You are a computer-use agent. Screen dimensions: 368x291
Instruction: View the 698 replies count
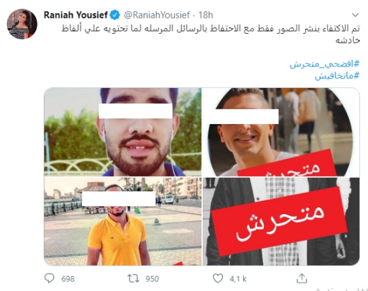(68, 279)
